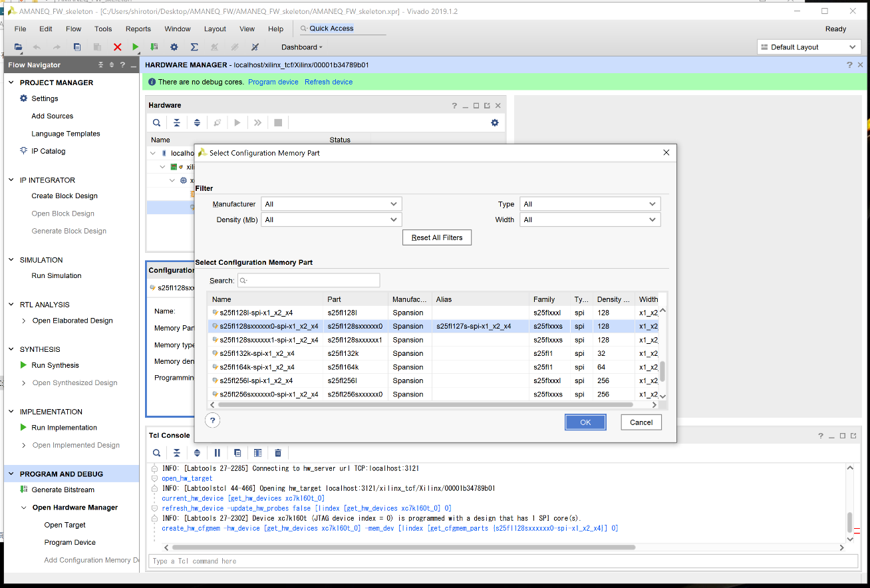Collapse the PROJECT MANAGER section
Screen dimensions: 870x588
click(x=11, y=82)
